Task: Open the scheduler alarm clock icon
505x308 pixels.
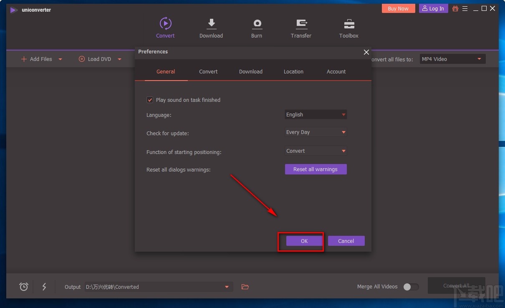Action: [24, 287]
